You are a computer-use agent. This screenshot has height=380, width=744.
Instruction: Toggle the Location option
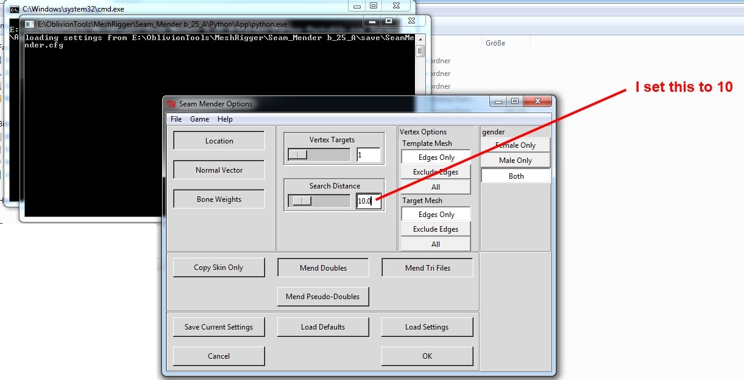coord(219,140)
